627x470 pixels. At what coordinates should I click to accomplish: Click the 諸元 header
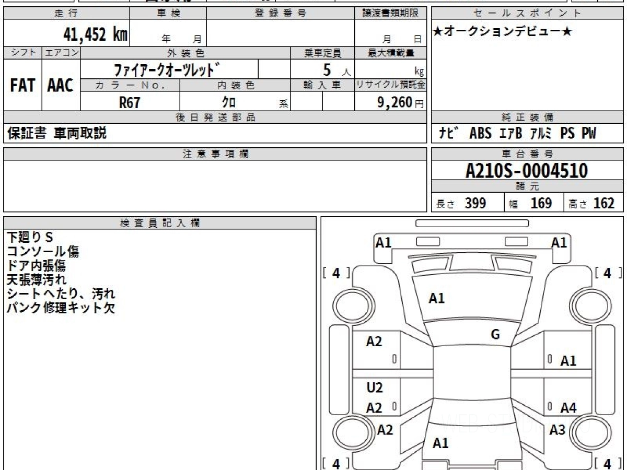point(528,186)
